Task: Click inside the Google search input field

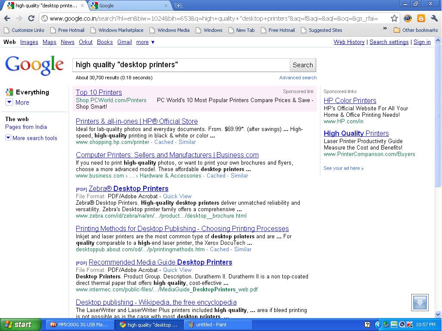Action: (181, 65)
